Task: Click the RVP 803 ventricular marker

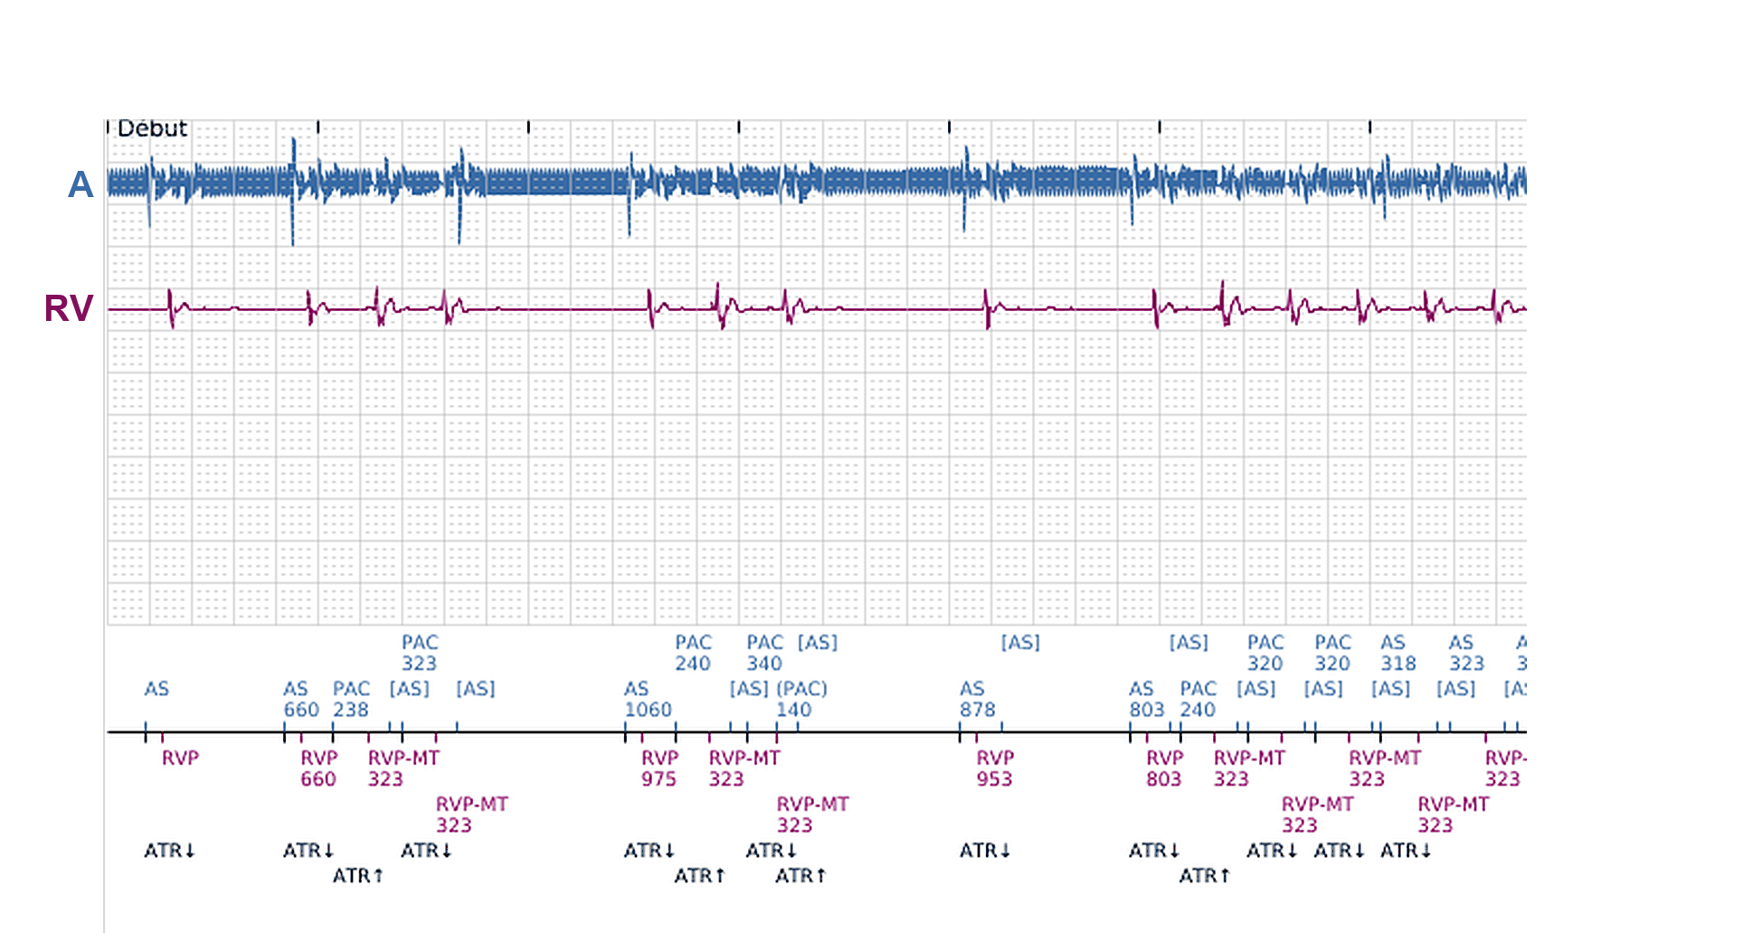Action: [1164, 768]
